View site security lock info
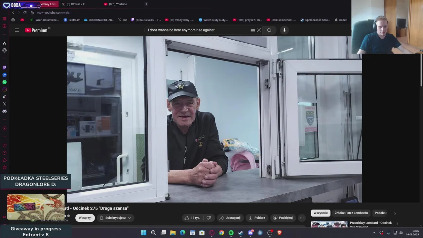Image resolution: width=423 pixels, height=238 pixels. tap(32, 13)
